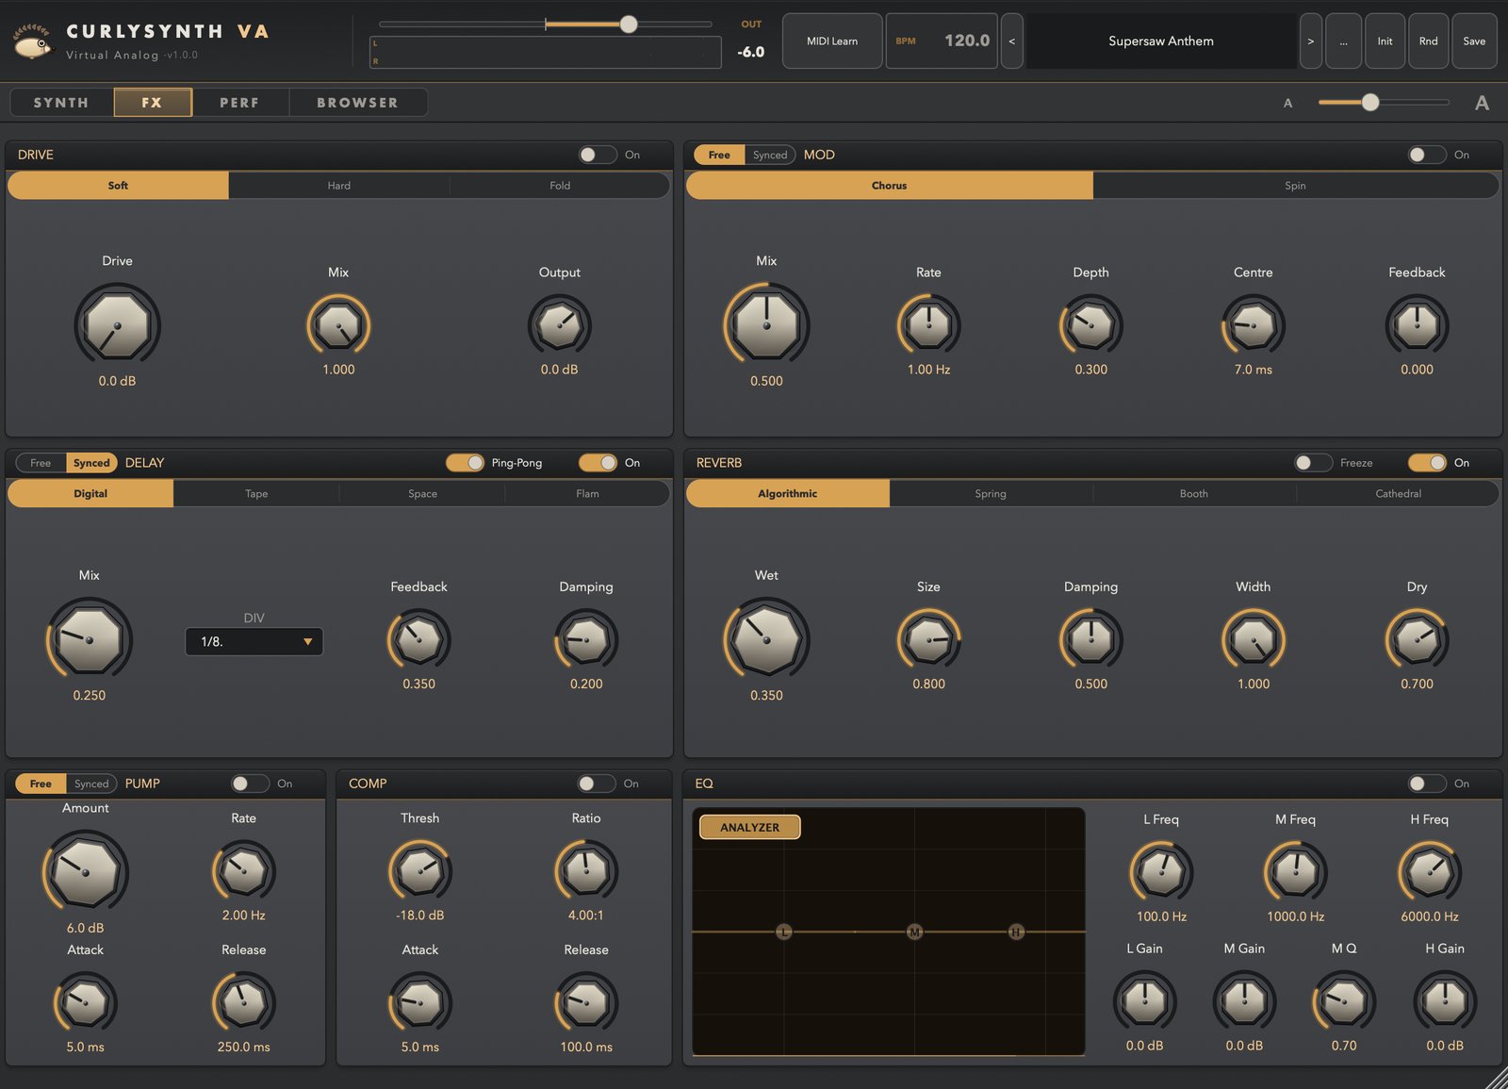This screenshot has width=1508, height=1089.
Task: Click the L band node in EQ graph
Action: [x=783, y=932]
